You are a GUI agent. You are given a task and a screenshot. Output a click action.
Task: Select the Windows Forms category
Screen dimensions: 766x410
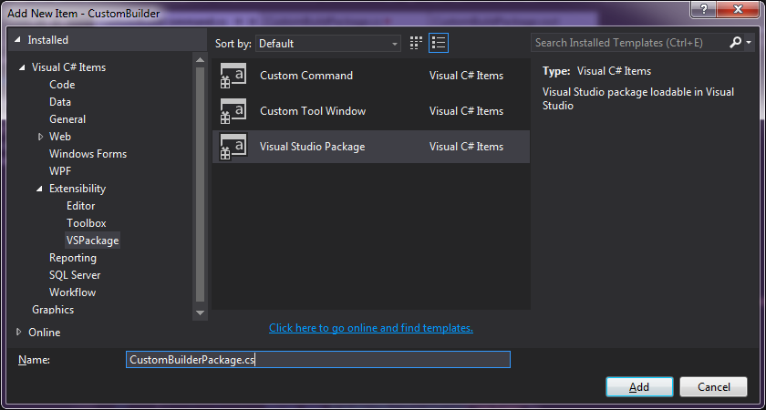[88, 154]
